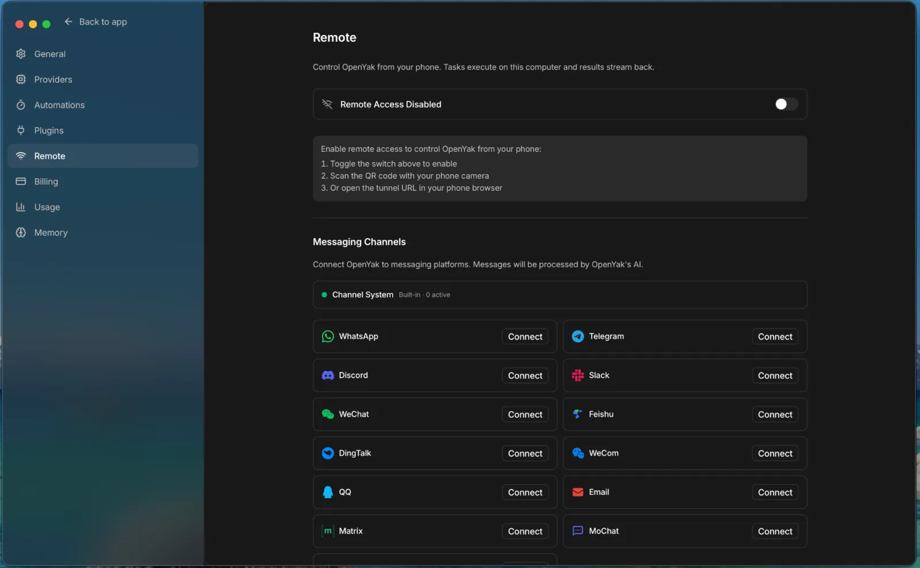This screenshot has height=568, width=920.
Task: Click the Telegram paper plane icon
Action: click(578, 336)
